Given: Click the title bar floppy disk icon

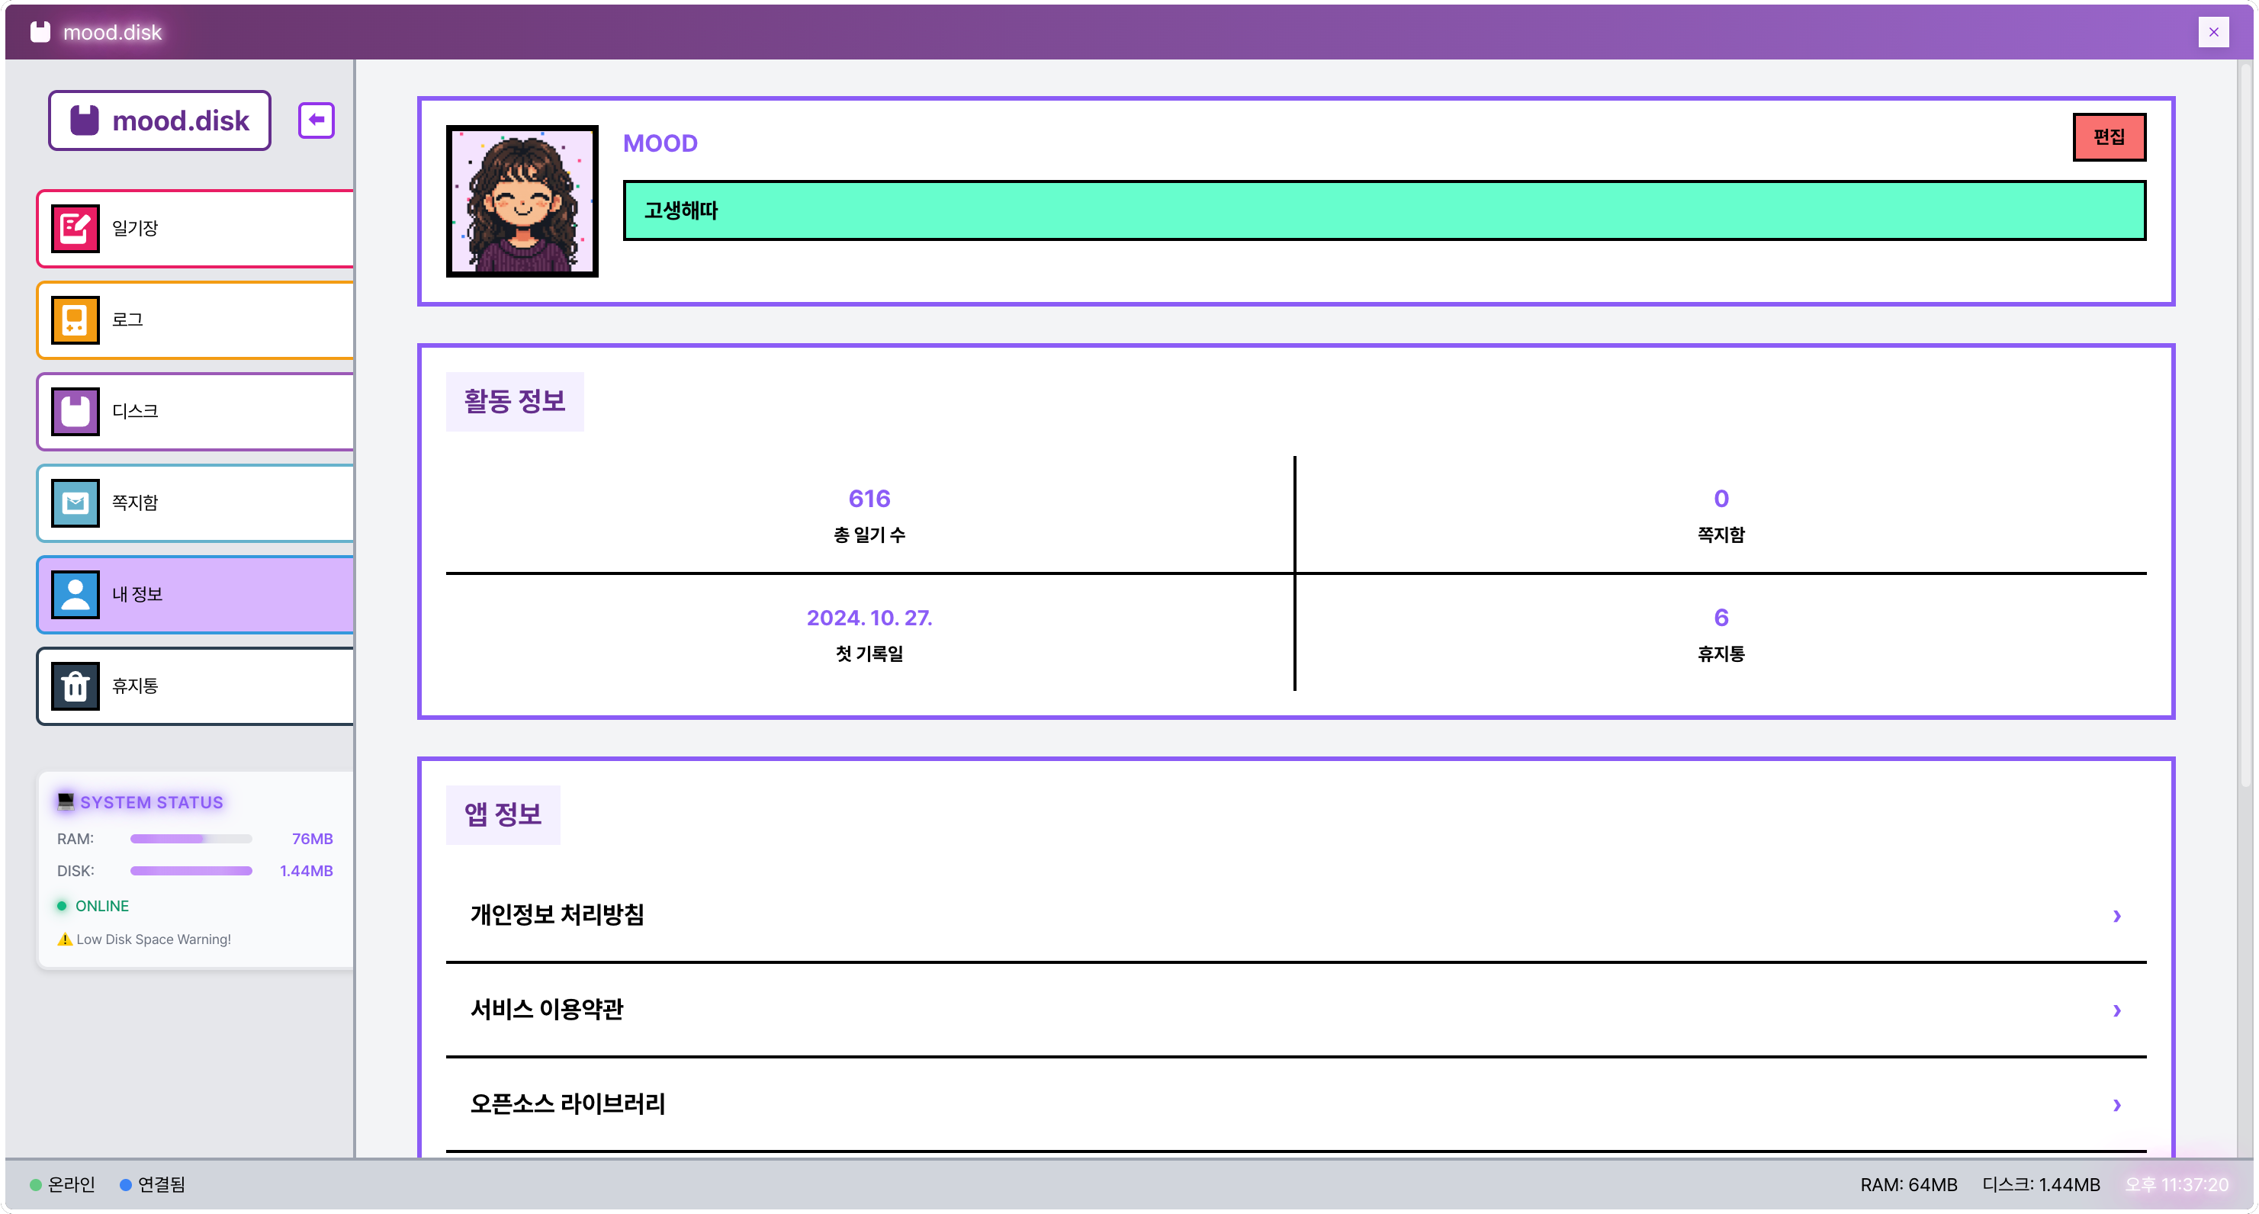Looking at the screenshot, I should coord(40,31).
